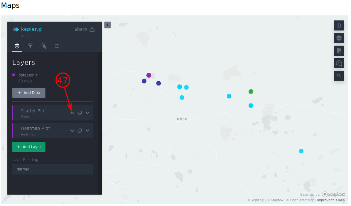This screenshot has width=351, height=206.
Task: Click the Add Data button
Action: 29,93
